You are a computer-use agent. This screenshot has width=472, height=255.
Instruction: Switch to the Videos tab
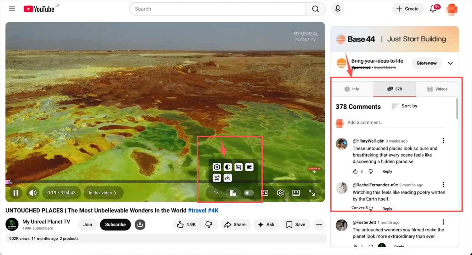point(437,89)
